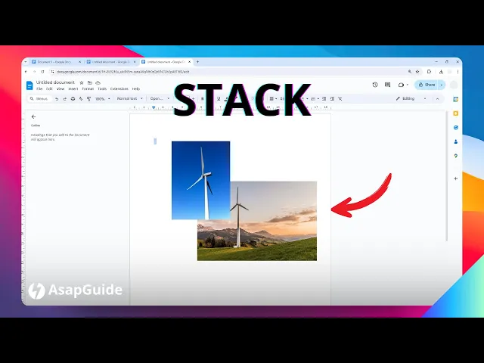
Task: Click the Untitled document title field
Action: pos(55,82)
